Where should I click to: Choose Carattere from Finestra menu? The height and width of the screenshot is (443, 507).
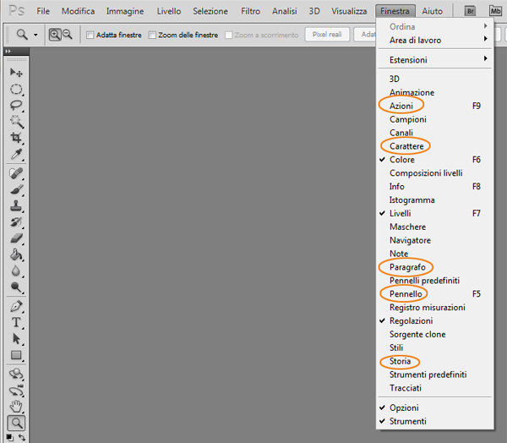pos(435,146)
